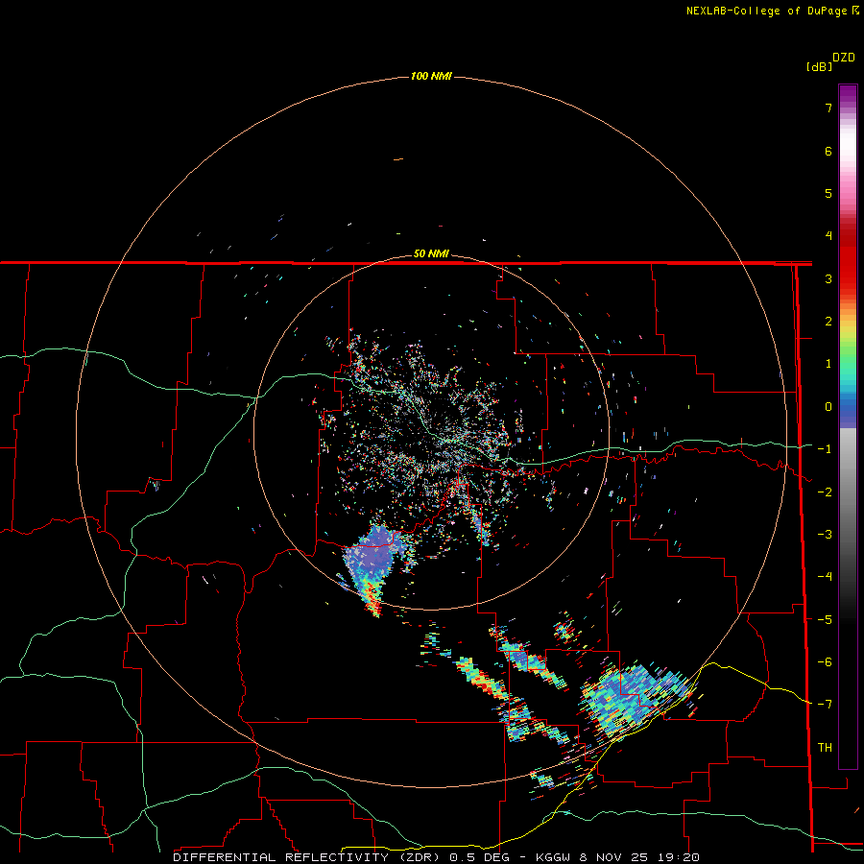The image size is (864, 864).
Task: Click the 4 value on the color scale
Action: pos(828,236)
